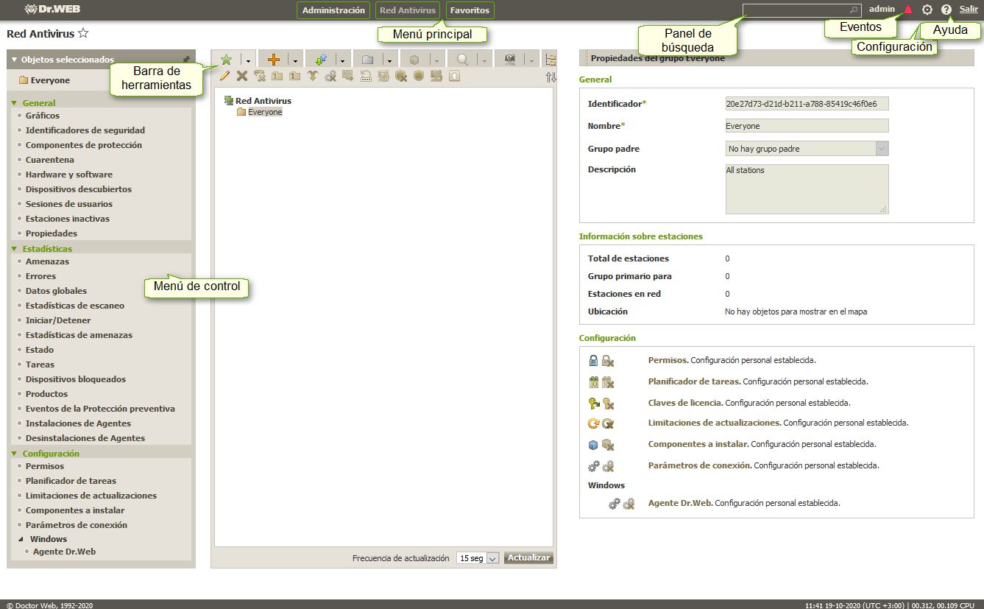984x609 pixels.
Task: Click the upward arrow box toolbar icon
Action: tap(454, 75)
